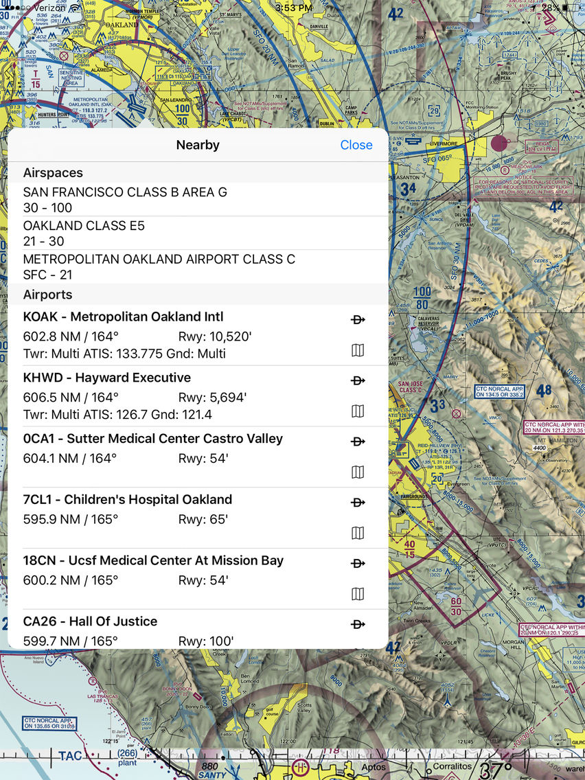Open the map icon for Ucsf Medical Center At Mission Bay
The image size is (585, 780).
click(x=358, y=593)
